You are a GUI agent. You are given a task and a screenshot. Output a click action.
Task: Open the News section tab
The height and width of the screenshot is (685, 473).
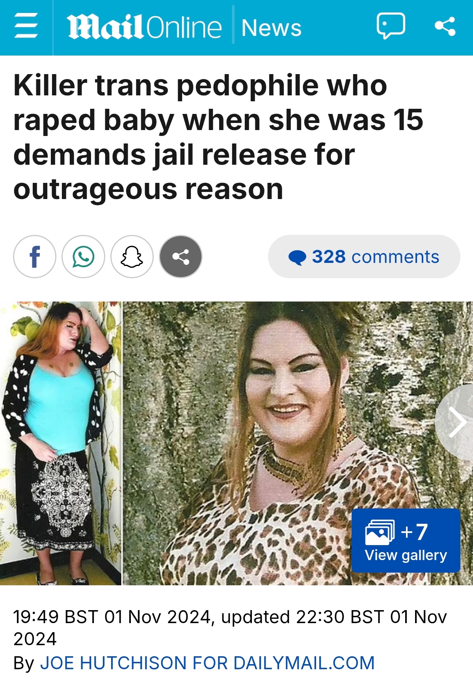271,28
